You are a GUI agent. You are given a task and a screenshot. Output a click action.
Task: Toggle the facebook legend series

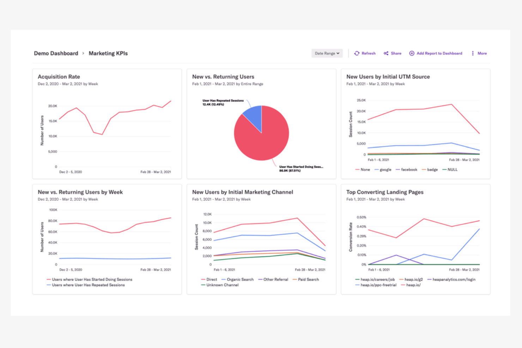pos(406,170)
